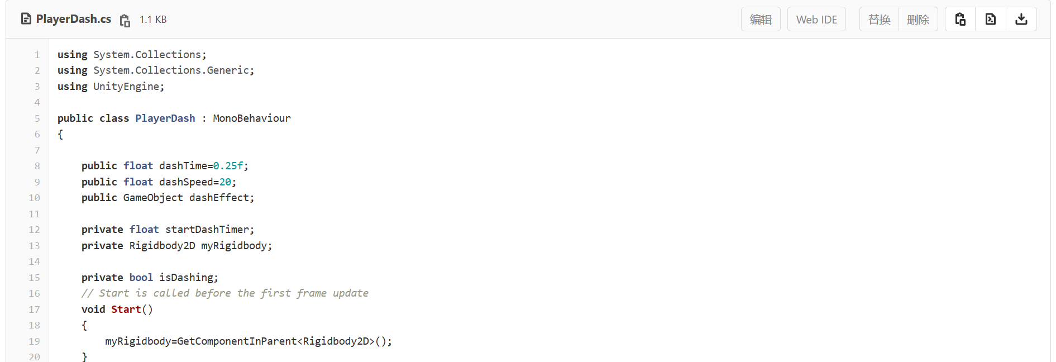Click line number 8 in gutter
This screenshot has width=1056, height=362.
pyautogui.click(x=37, y=166)
